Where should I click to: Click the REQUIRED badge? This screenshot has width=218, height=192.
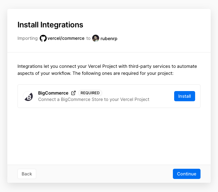coord(90,93)
